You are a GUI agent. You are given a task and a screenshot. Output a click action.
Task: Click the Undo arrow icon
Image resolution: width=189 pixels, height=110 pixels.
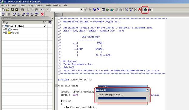[x=42, y=10]
